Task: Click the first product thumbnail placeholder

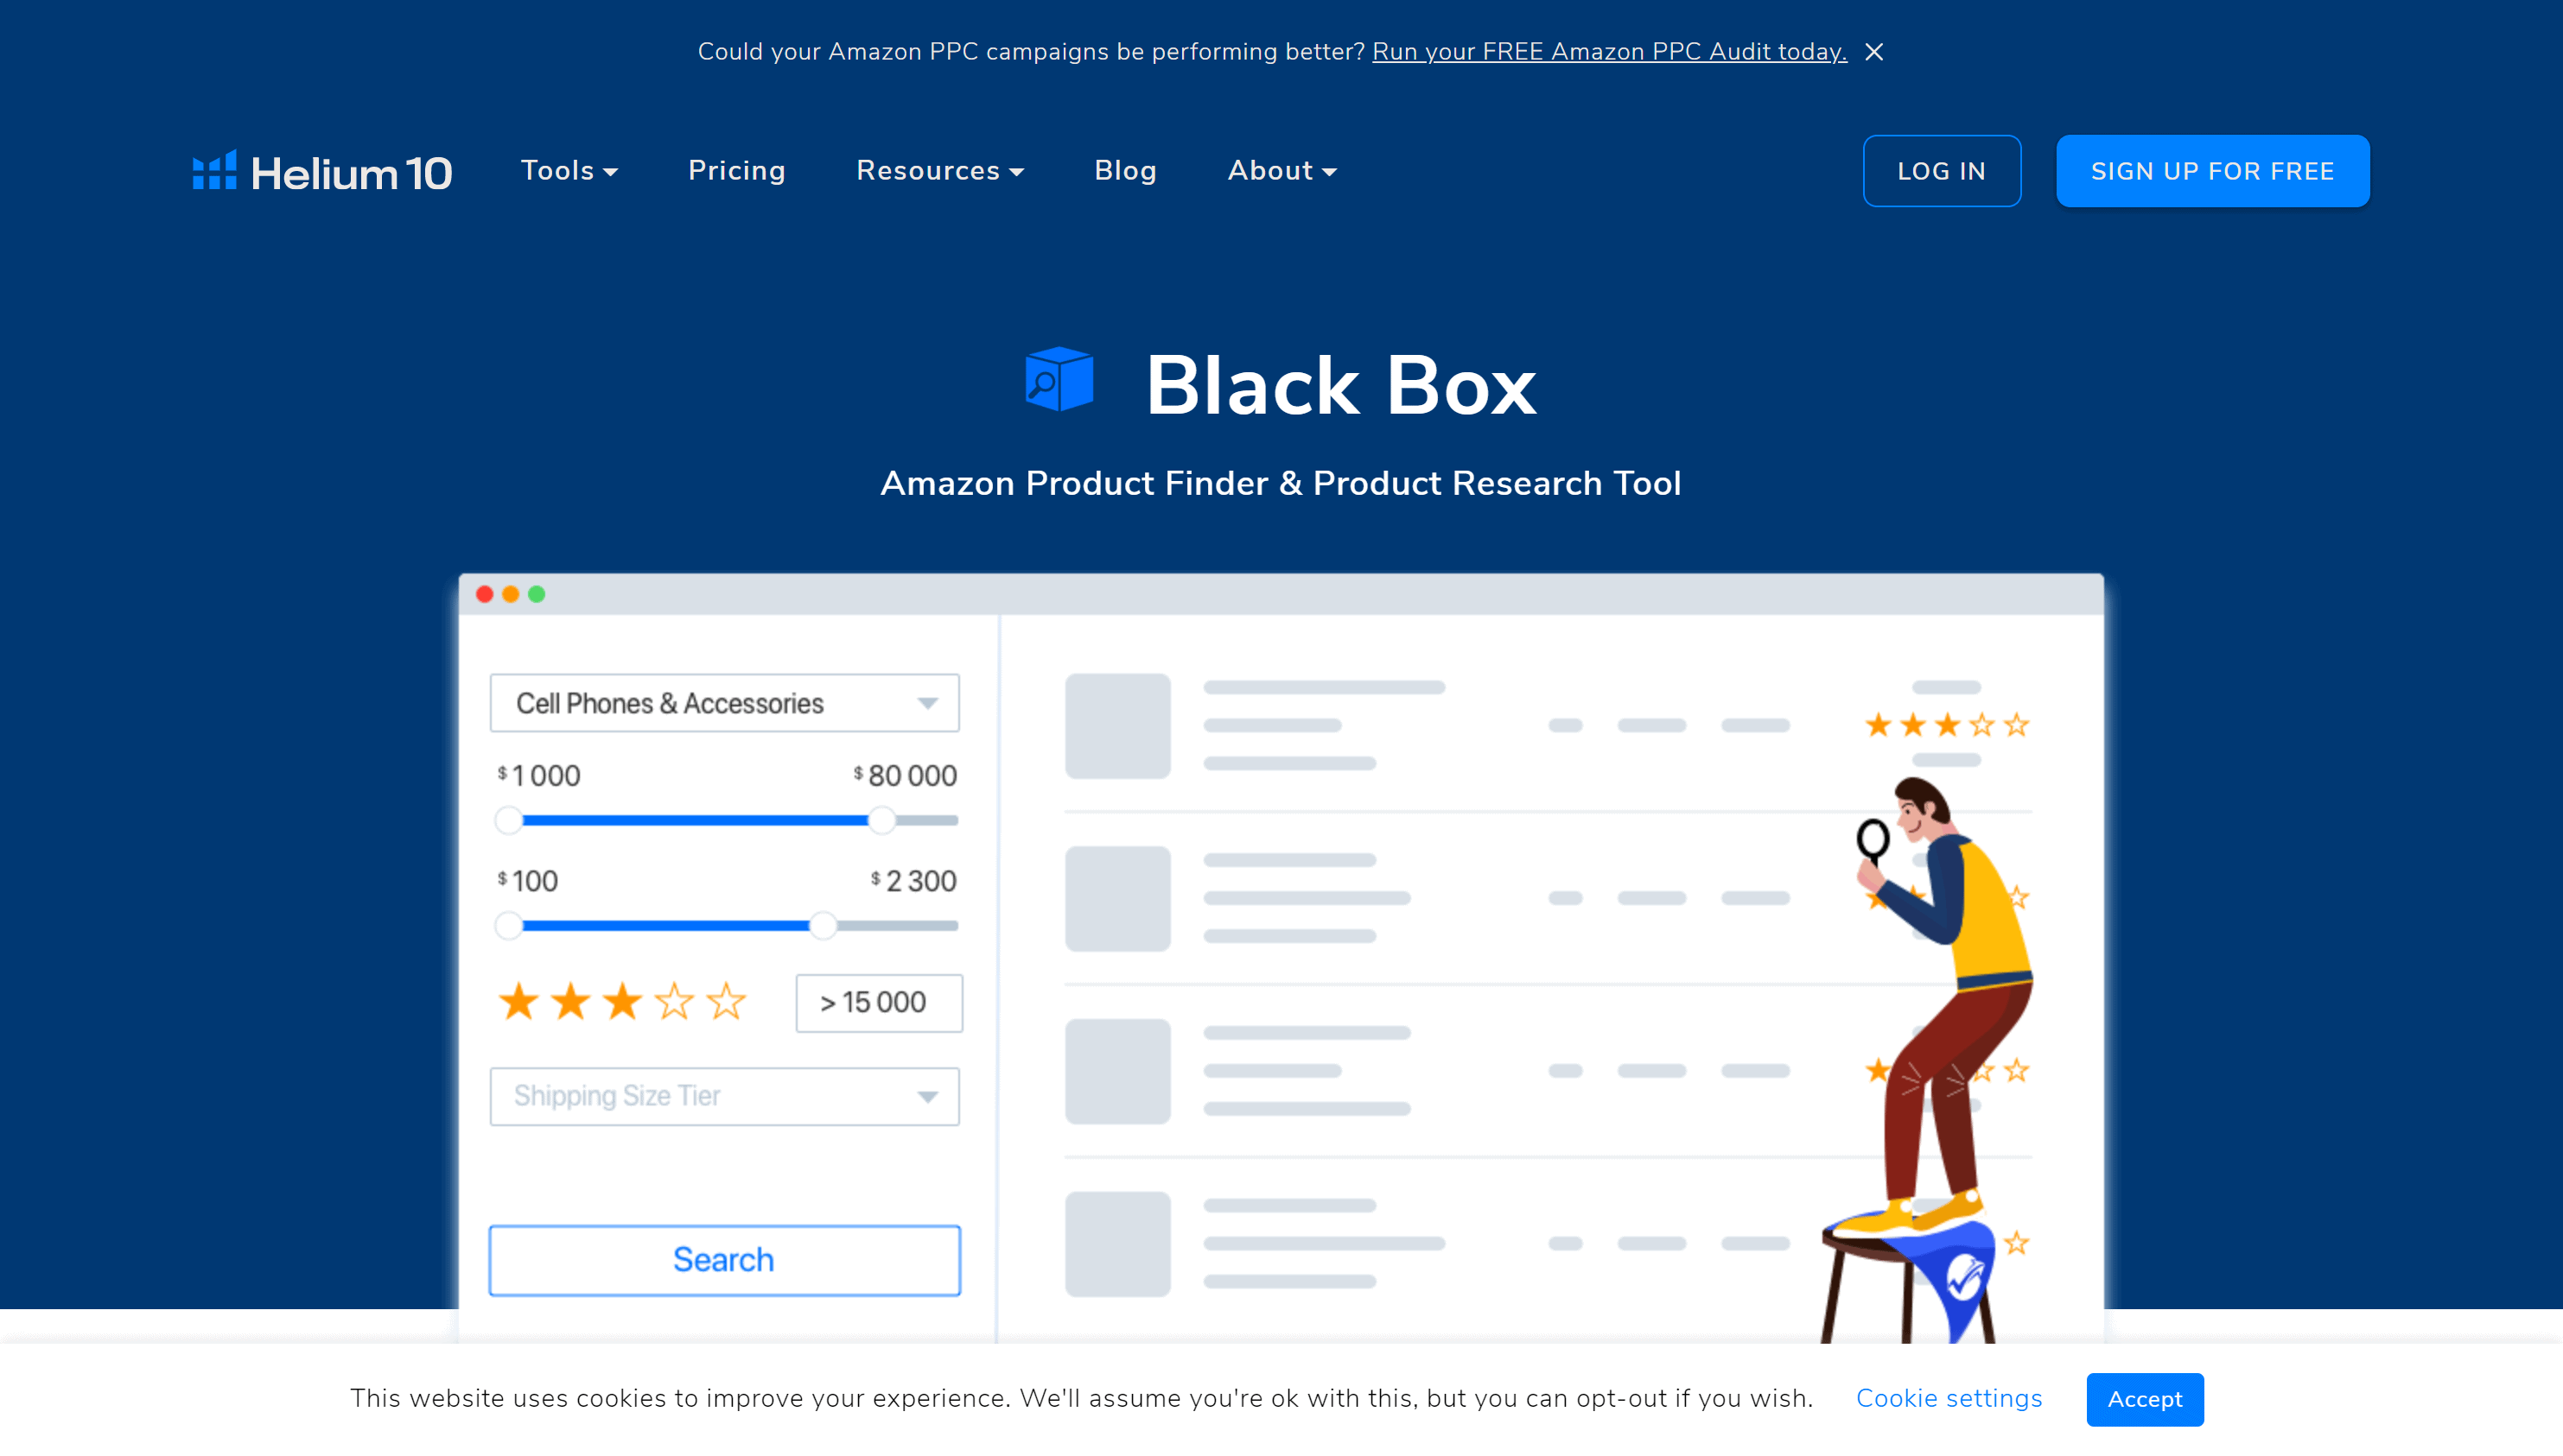Action: (x=1117, y=726)
